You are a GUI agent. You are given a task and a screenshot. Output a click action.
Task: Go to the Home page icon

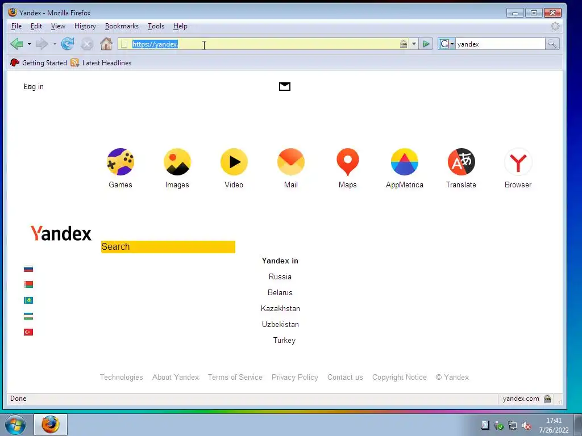click(106, 44)
